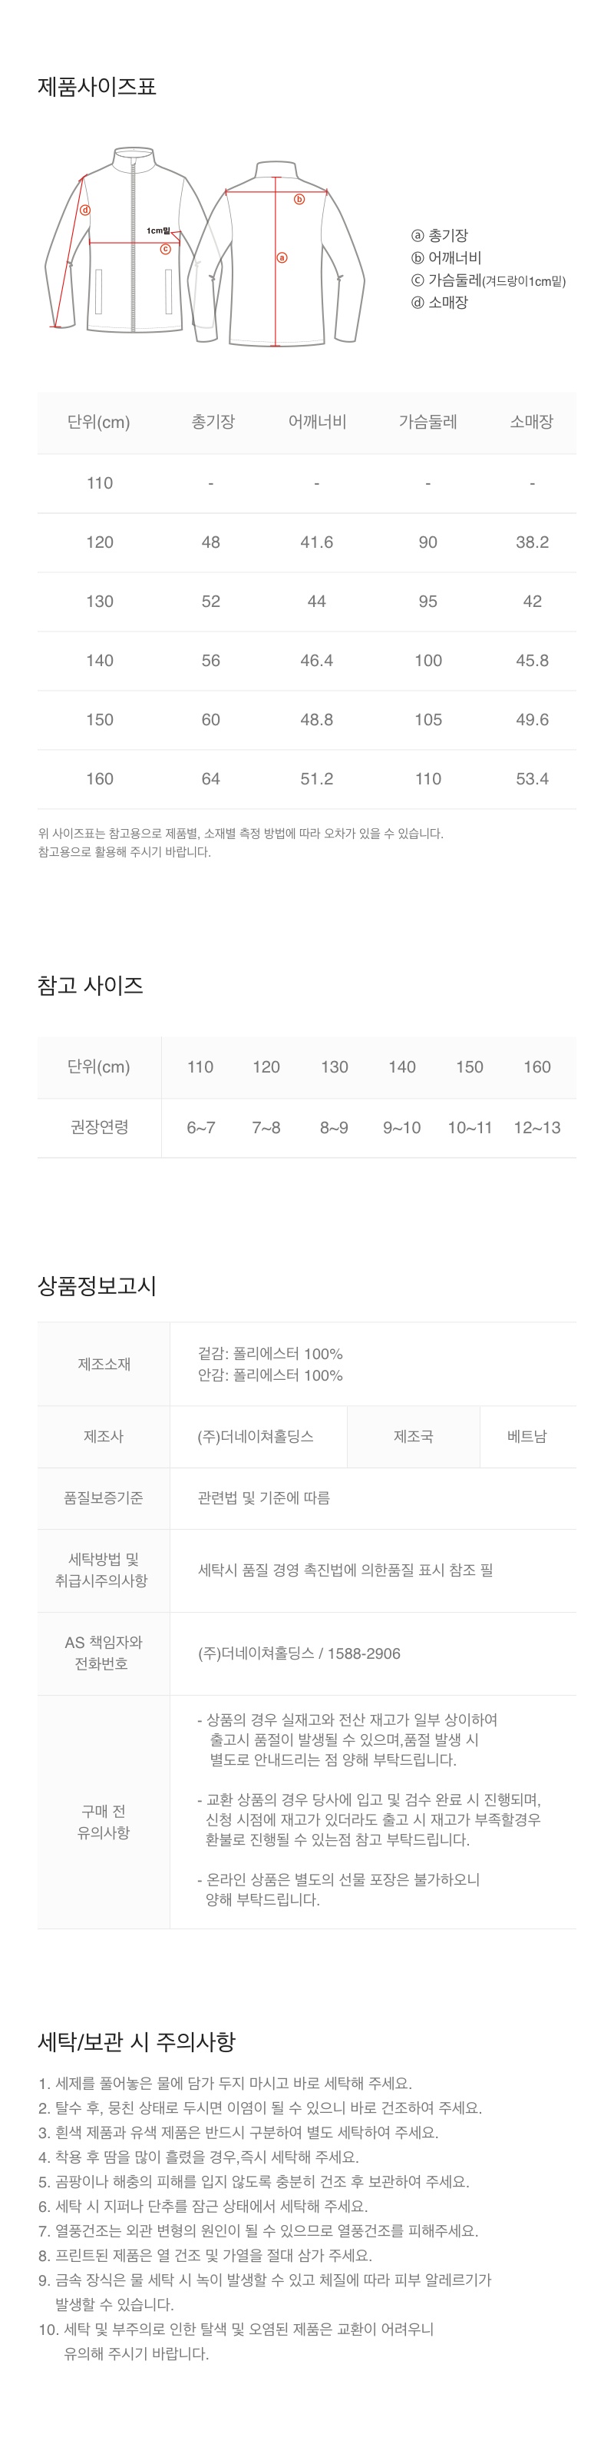Click the 제조국 label cell
This screenshot has width=614, height=2454.
coord(413,1436)
